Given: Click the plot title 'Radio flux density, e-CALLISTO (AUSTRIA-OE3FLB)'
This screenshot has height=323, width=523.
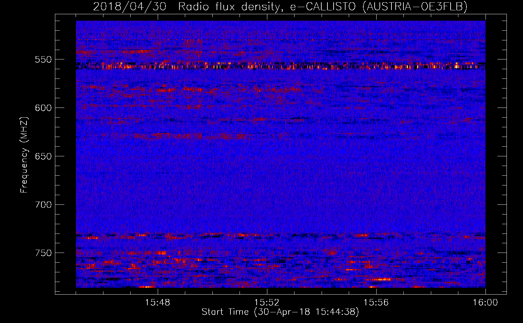Looking at the screenshot, I should (x=323, y=7).
